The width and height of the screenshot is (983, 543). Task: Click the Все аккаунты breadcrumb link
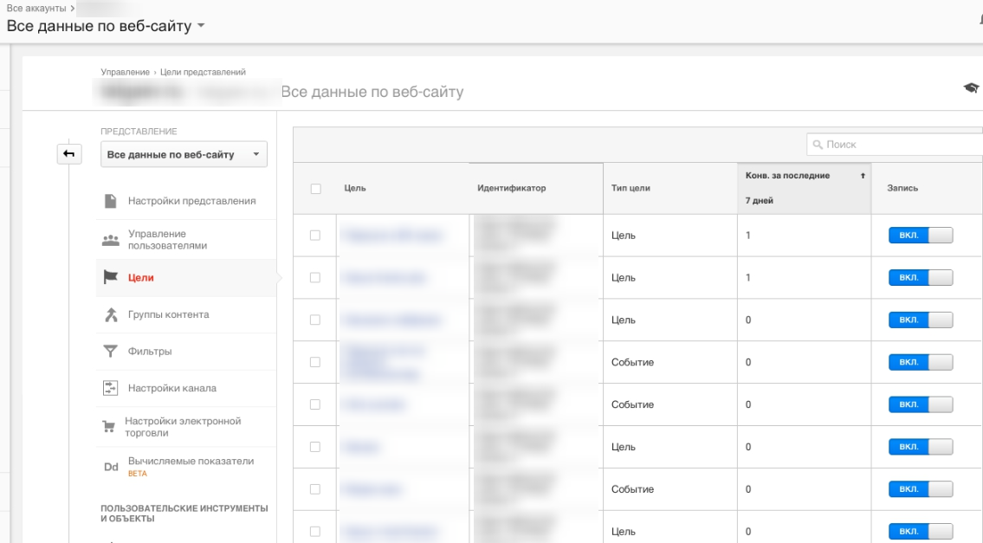click(x=36, y=8)
